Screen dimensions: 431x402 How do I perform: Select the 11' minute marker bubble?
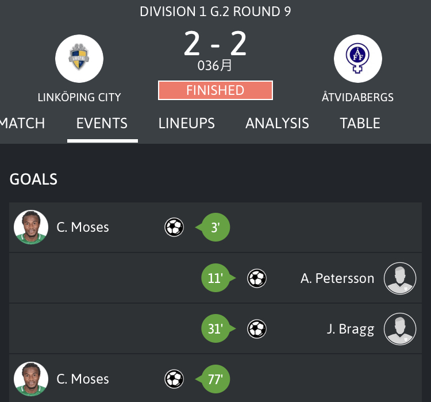click(215, 278)
